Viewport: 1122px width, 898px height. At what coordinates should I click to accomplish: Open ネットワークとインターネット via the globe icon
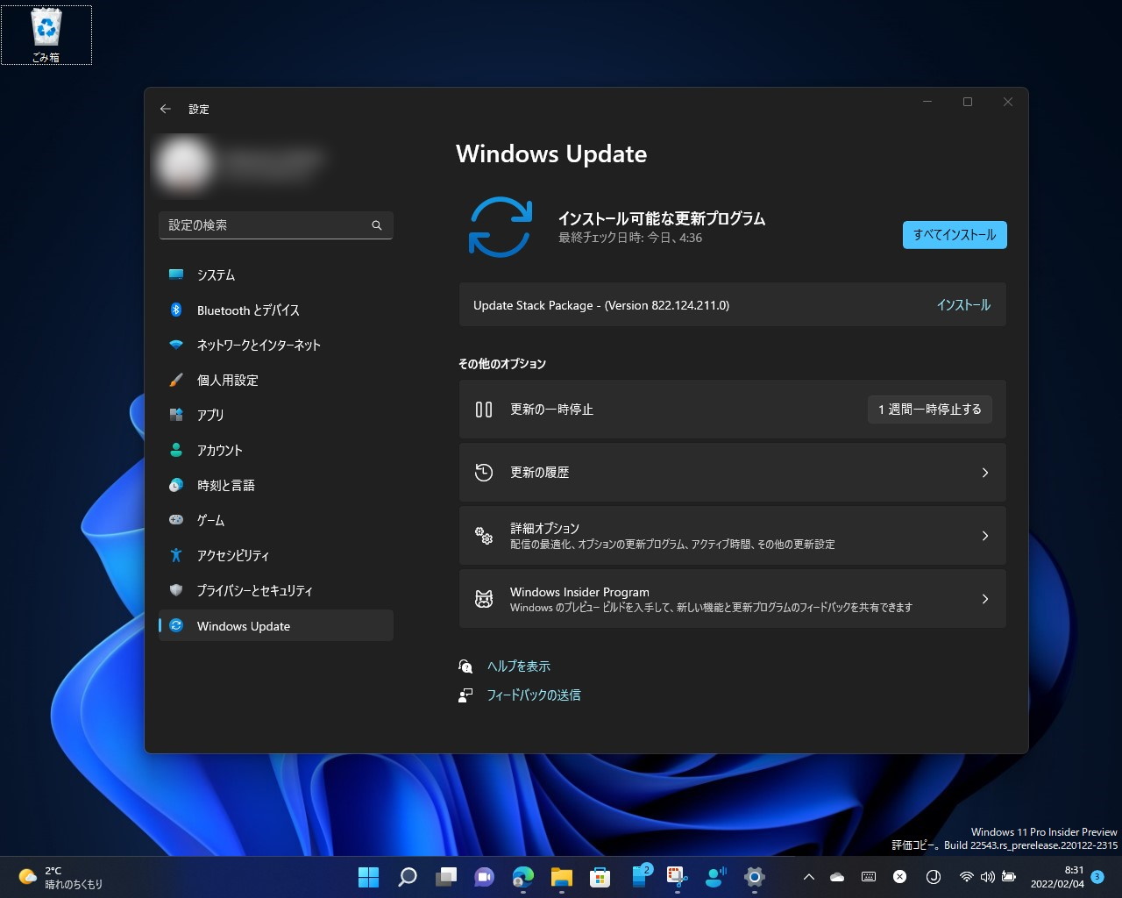[176, 345]
